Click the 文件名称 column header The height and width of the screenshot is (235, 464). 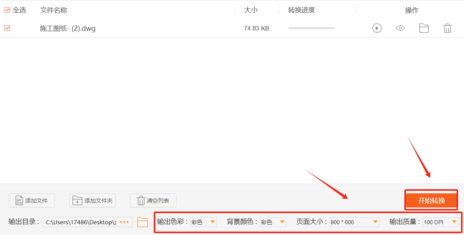(53, 10)
